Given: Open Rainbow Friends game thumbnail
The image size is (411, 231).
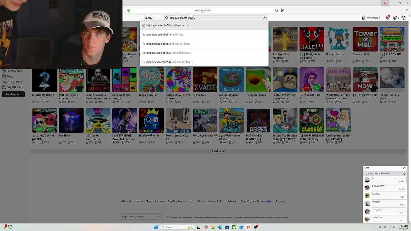Looking at the screenshot, I should point(151,120).
